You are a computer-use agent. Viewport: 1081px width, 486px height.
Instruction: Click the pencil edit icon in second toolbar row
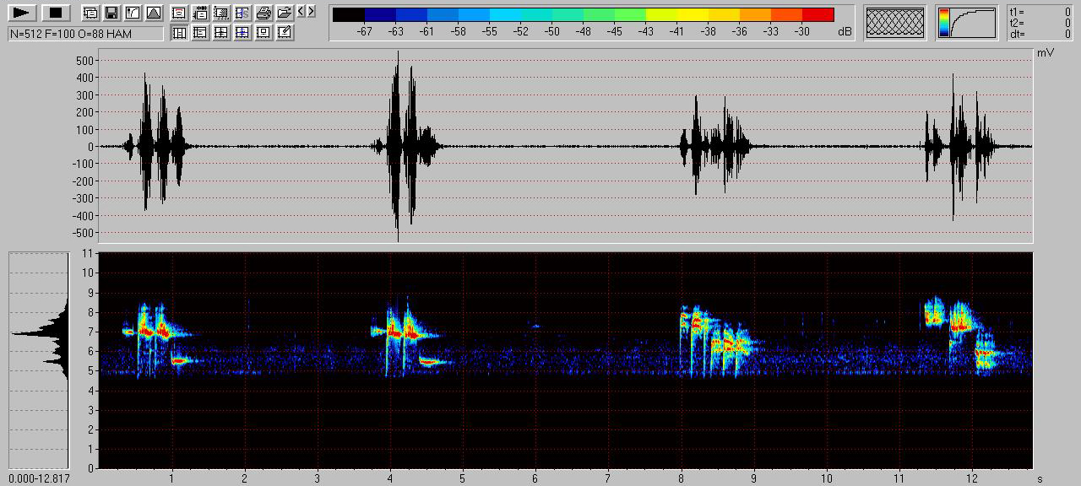click(285, 33)
